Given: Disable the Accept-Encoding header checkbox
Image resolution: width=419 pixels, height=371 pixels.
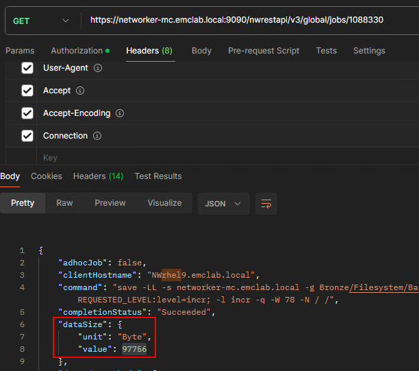Looking at the screenshot, I should click(x=27, y=113).
